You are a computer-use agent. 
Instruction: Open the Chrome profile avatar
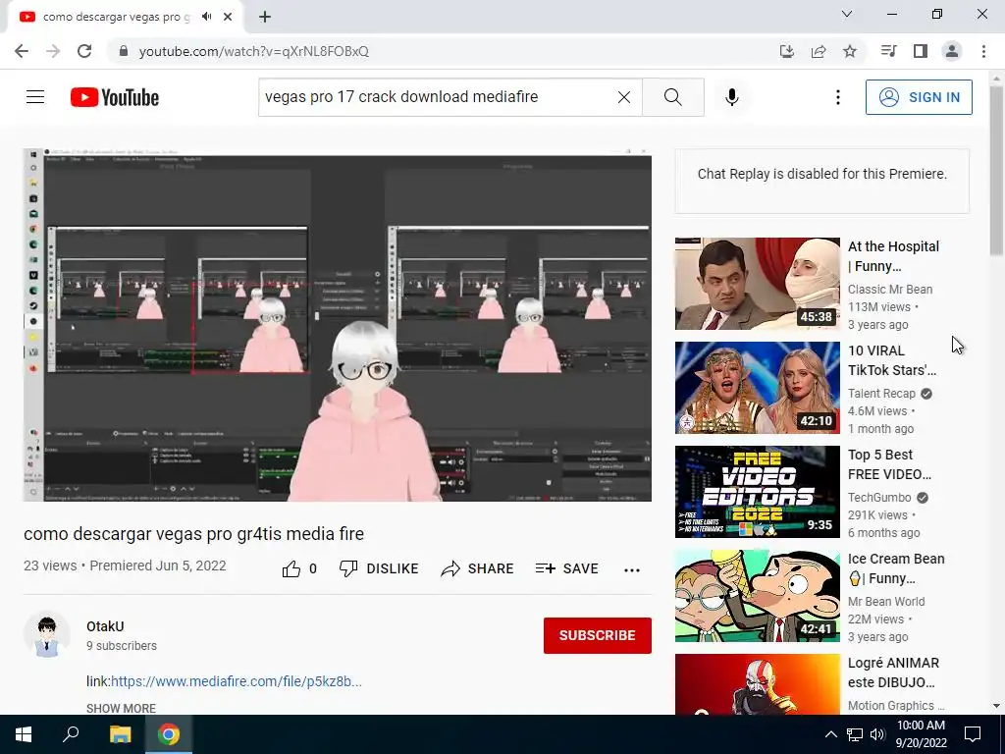point(952,51)
